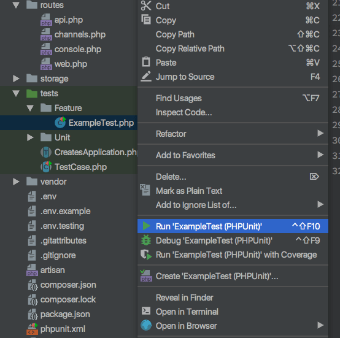
Task: Click the Mark as Plain Text icon
Action: pos(145,190)
